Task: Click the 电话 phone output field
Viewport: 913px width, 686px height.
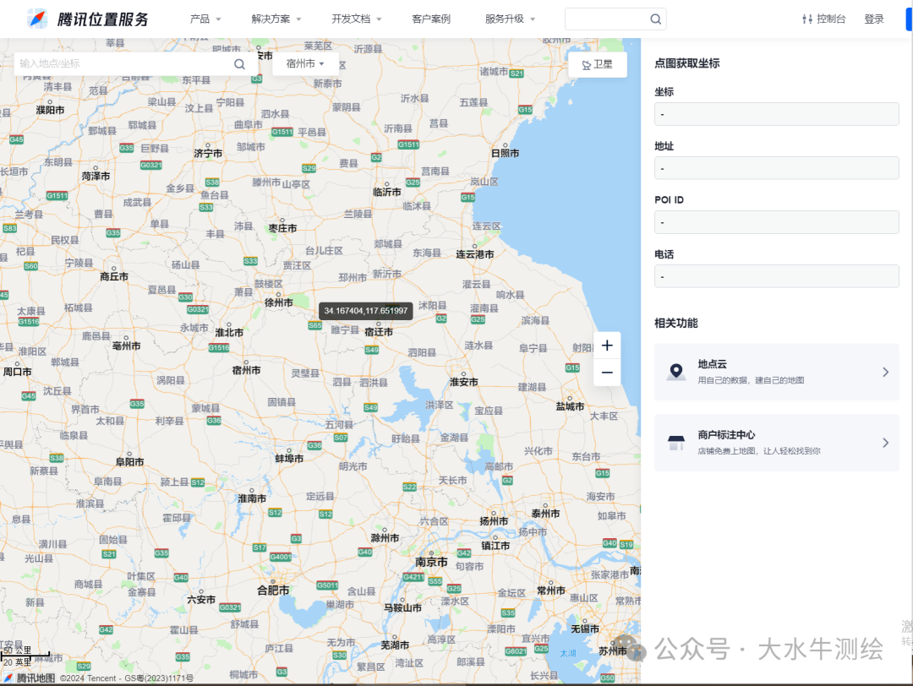Action: 776,276
